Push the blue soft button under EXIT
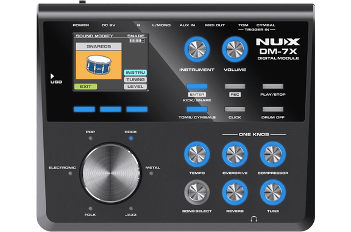Viewport: 351px width, 232px height. tap(84, 109)
